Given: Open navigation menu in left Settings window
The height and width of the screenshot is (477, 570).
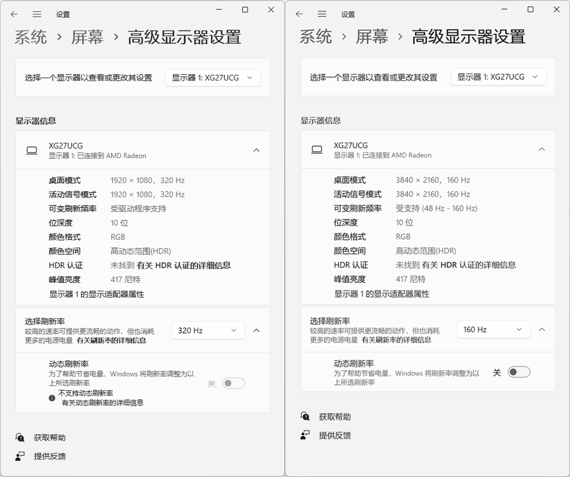Looking at the screenshot, I should coord(37,14).
